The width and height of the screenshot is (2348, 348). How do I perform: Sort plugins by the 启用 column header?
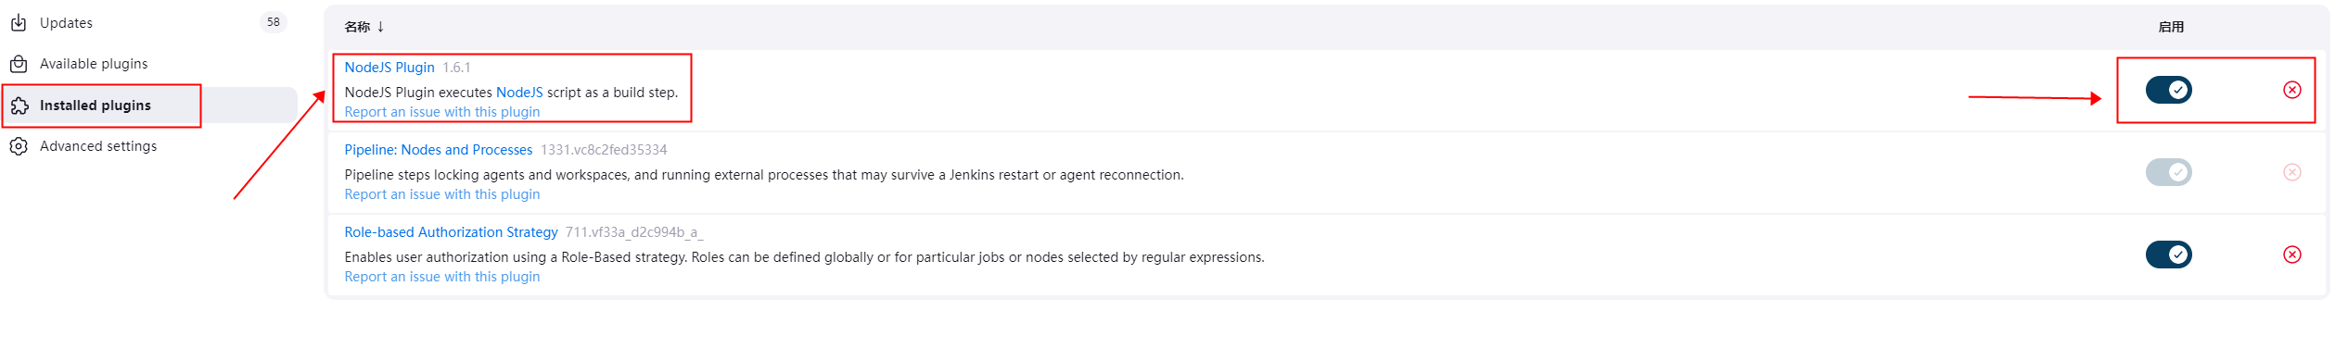pos(2170,27)
